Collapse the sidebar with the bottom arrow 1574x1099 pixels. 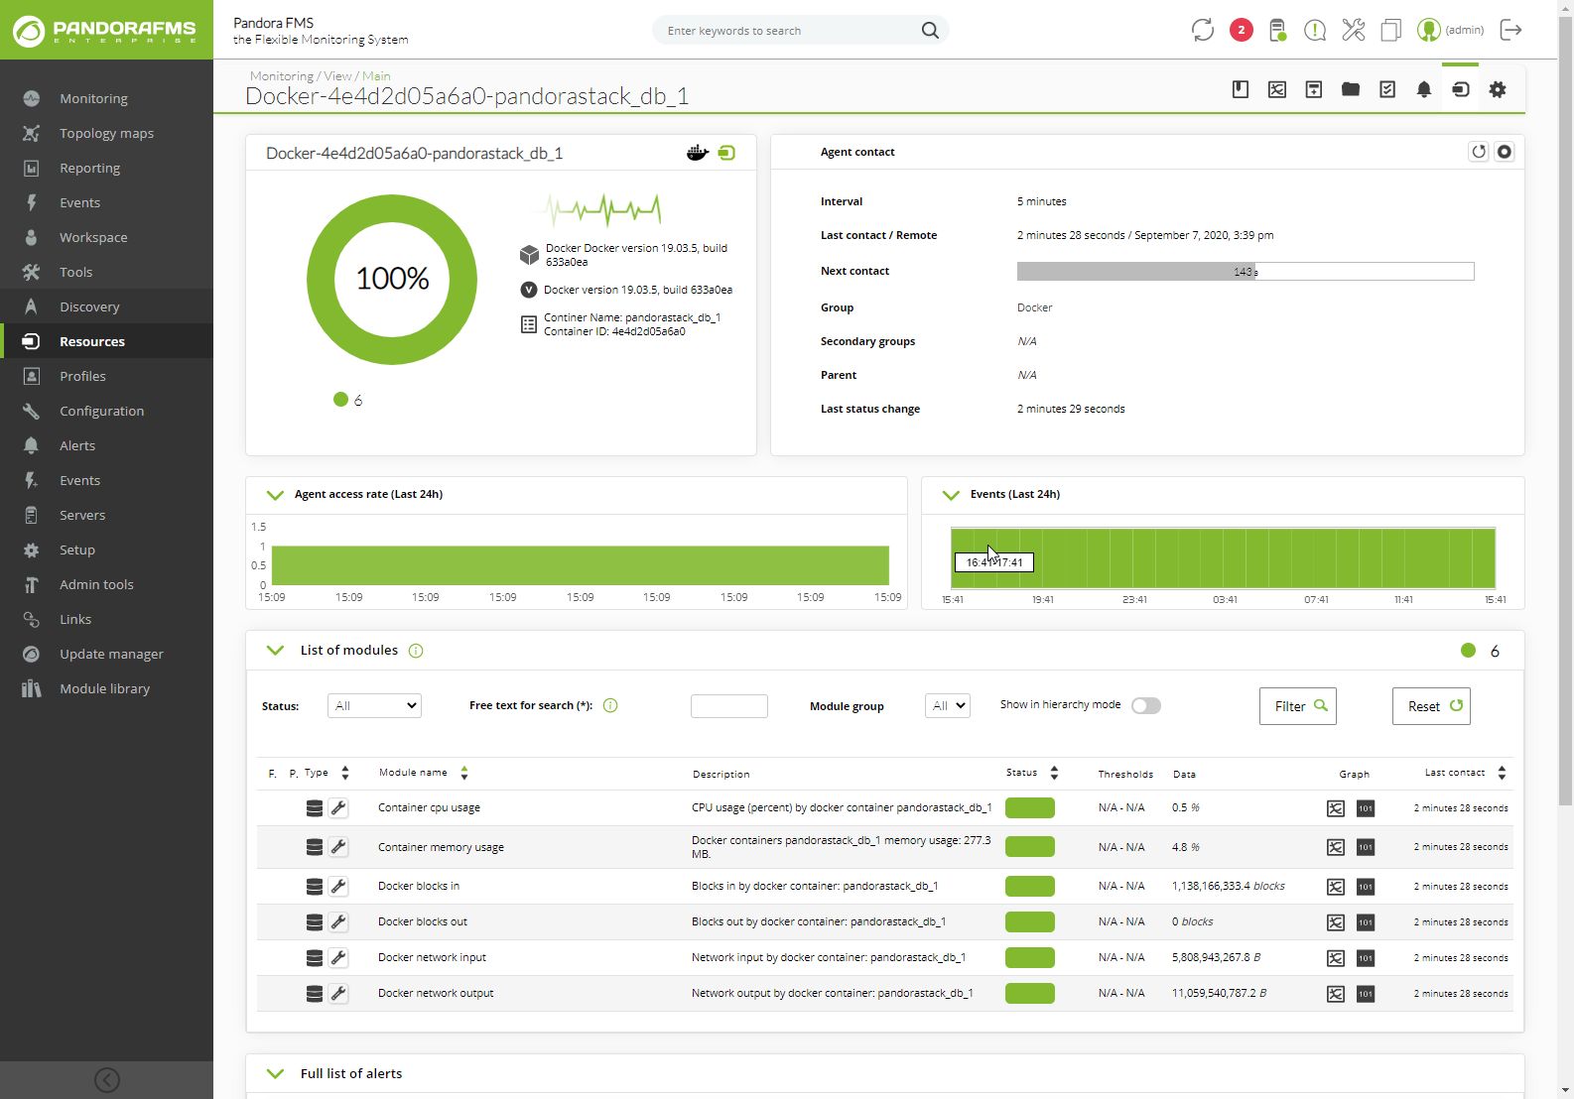click(106, 1080)
